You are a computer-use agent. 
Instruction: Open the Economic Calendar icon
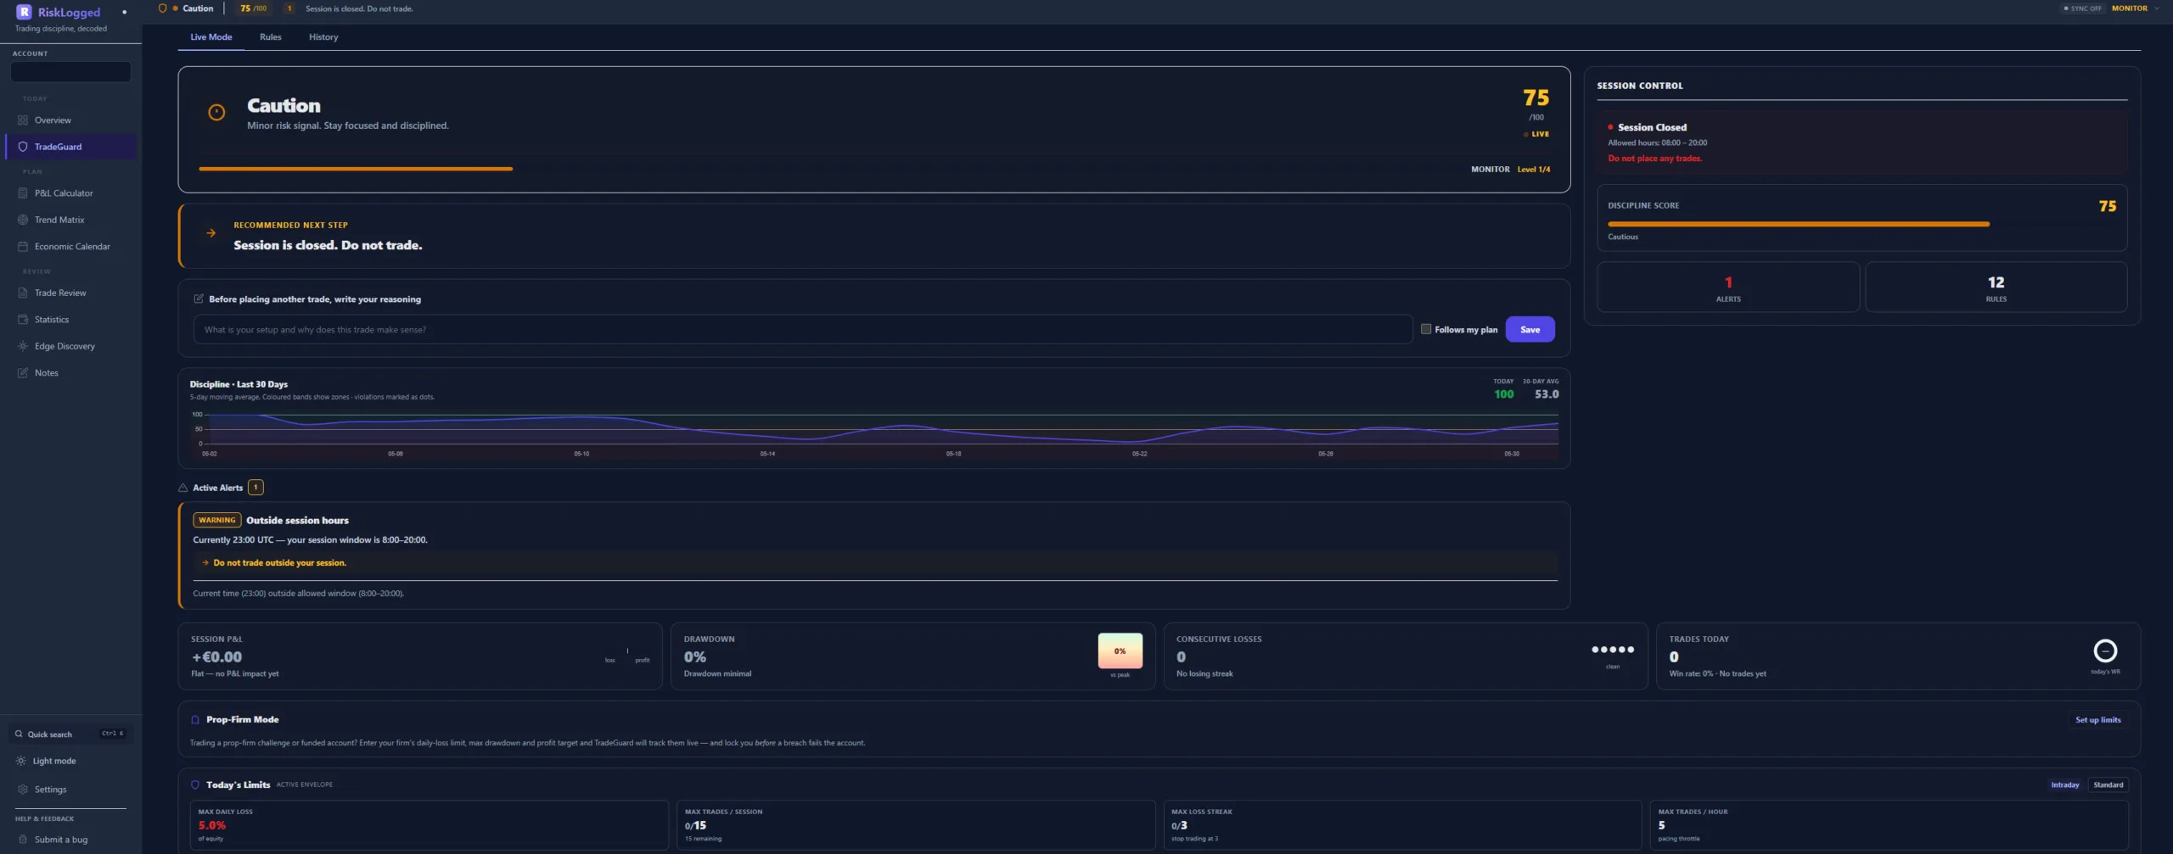[23, 247]
